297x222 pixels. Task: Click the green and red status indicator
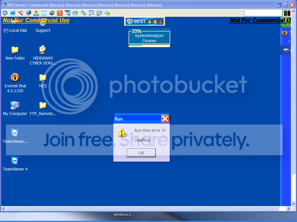click(x=287, y=13)
